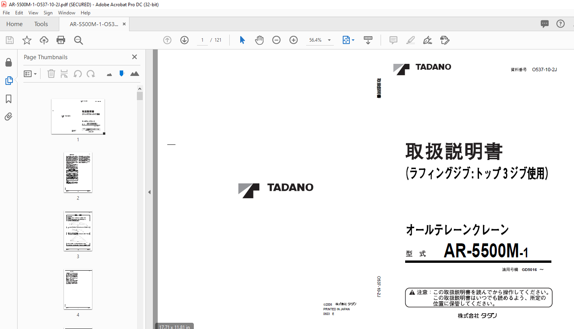Click the stamp tool icon
The height and width of the screenshot is (329, 574).
pyautogui.click(x=445, y=40)
